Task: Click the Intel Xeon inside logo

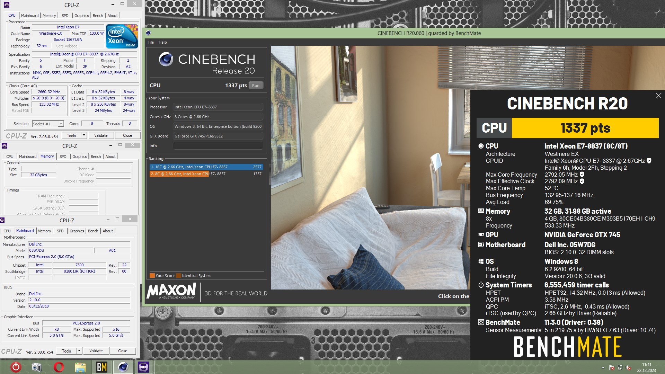Action: pos(122,36)
